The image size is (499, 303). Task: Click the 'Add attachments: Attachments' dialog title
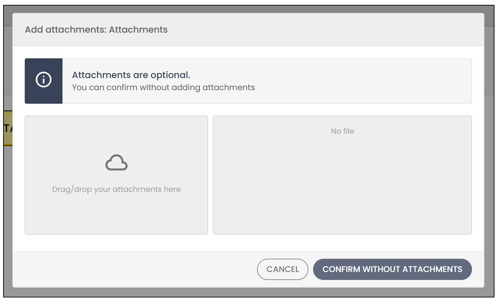[96, 30]
